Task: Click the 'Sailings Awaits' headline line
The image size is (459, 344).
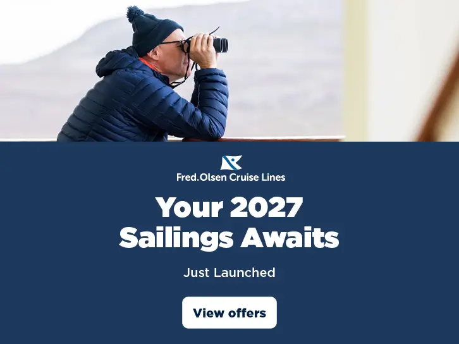Action: (229, 237)
